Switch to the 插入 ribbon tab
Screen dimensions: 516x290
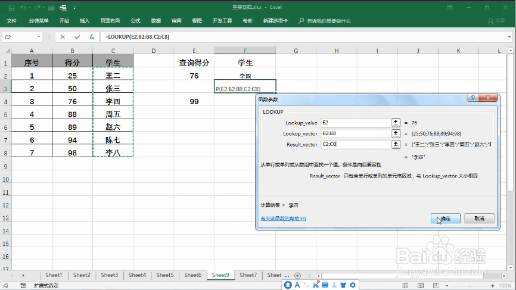coord(85,21)
